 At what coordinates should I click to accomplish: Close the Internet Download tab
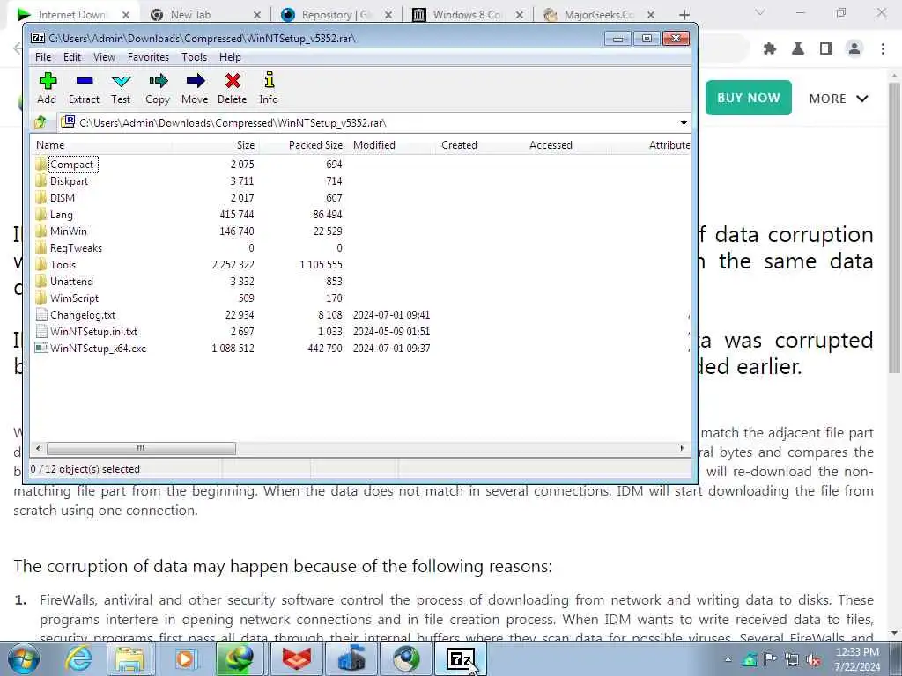click(125, 15)
